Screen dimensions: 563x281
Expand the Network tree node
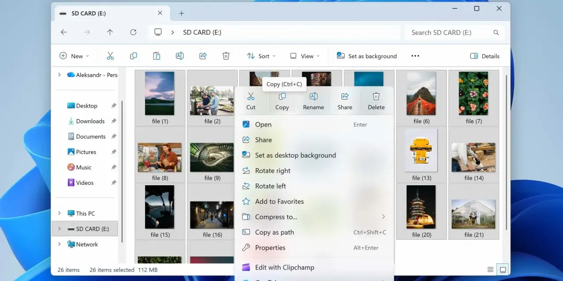click(x=59, y=244)
